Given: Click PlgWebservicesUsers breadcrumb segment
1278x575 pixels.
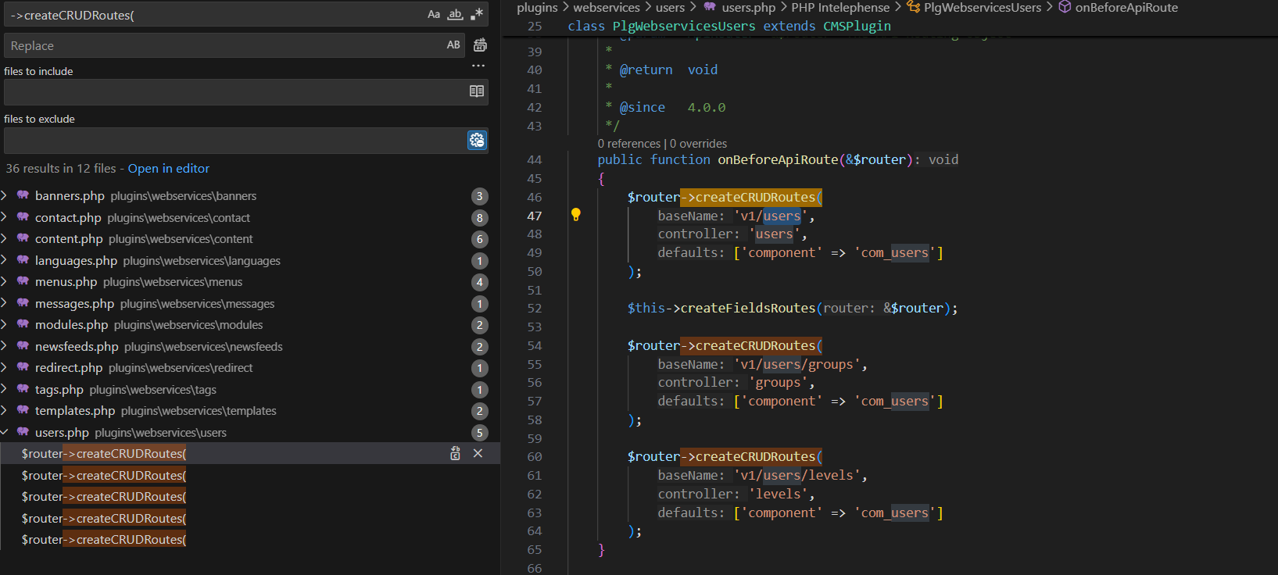Looking at the screenshot, I should [983, 7].
